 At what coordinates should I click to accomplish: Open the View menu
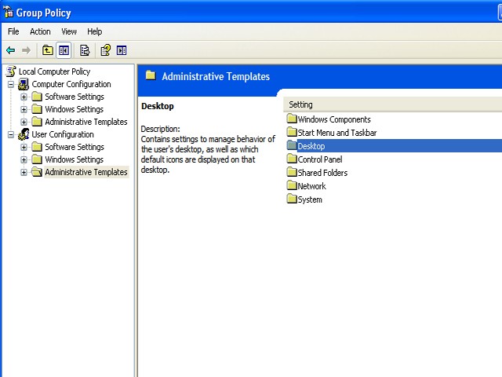pos(69,31)
